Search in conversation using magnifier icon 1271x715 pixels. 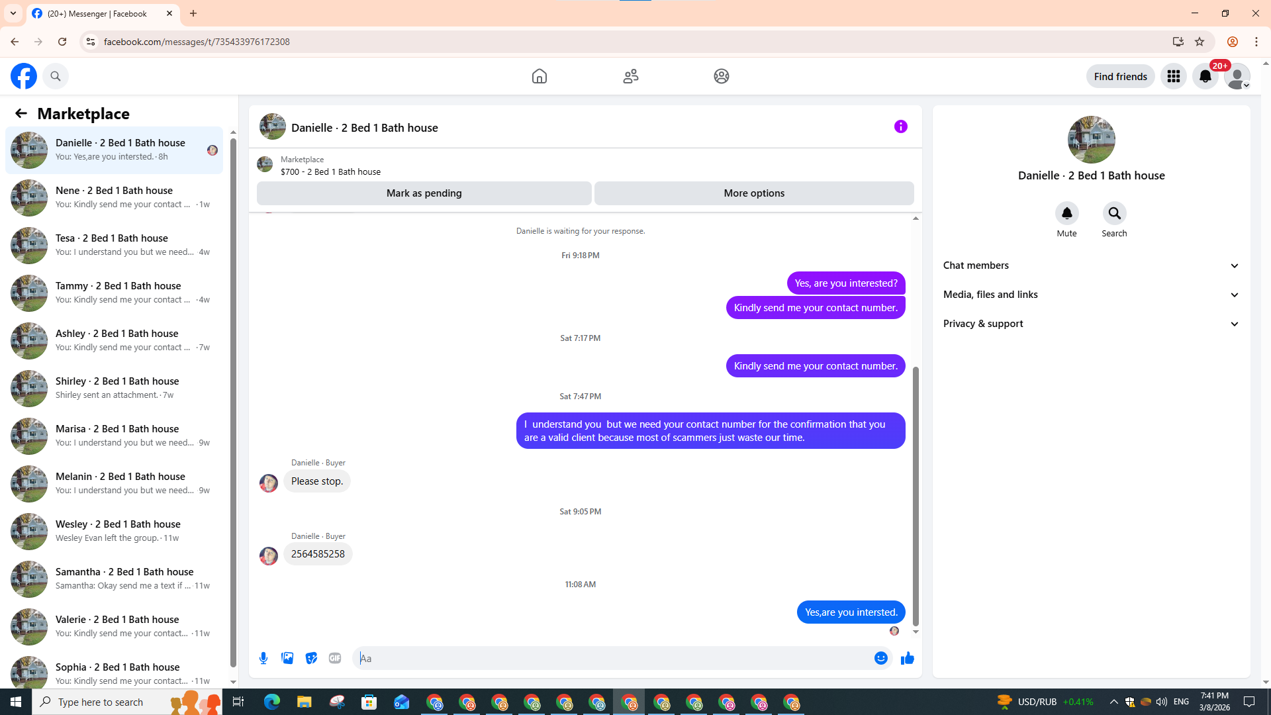click(x=1114, y=214)
